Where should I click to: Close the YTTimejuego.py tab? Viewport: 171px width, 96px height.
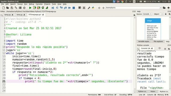(x=43, y=15)
